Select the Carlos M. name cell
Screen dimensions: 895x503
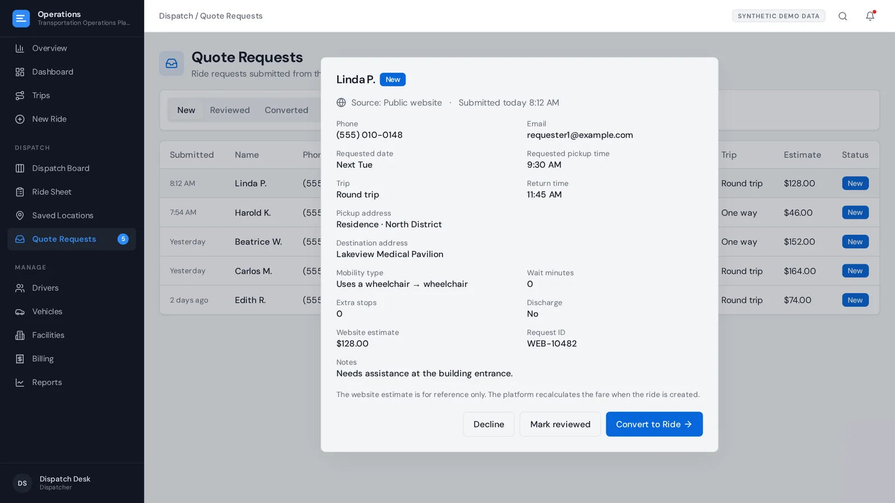pos(253,271)
